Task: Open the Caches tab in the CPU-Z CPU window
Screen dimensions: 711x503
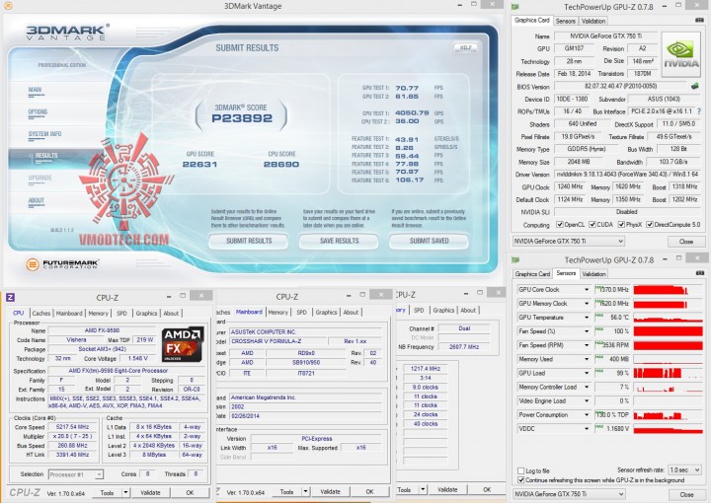Action: pyautogui.click(x=41, y=313)
